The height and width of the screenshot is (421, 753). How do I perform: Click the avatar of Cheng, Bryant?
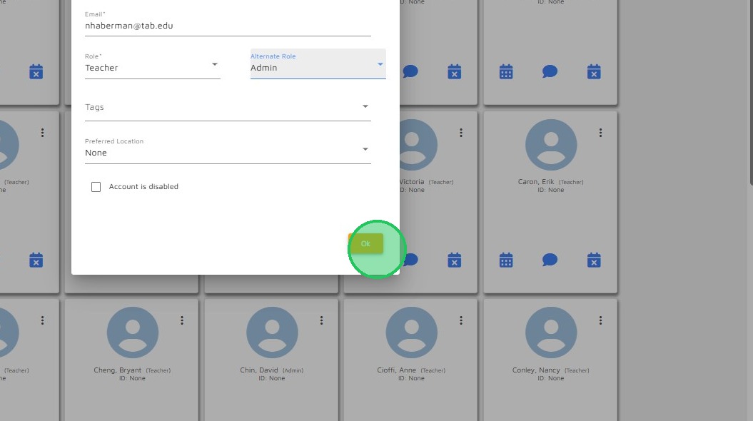click(x=133, y=333)
